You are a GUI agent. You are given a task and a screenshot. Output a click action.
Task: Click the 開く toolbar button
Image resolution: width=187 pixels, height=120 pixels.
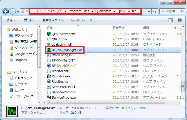click(x=29, y=20)
